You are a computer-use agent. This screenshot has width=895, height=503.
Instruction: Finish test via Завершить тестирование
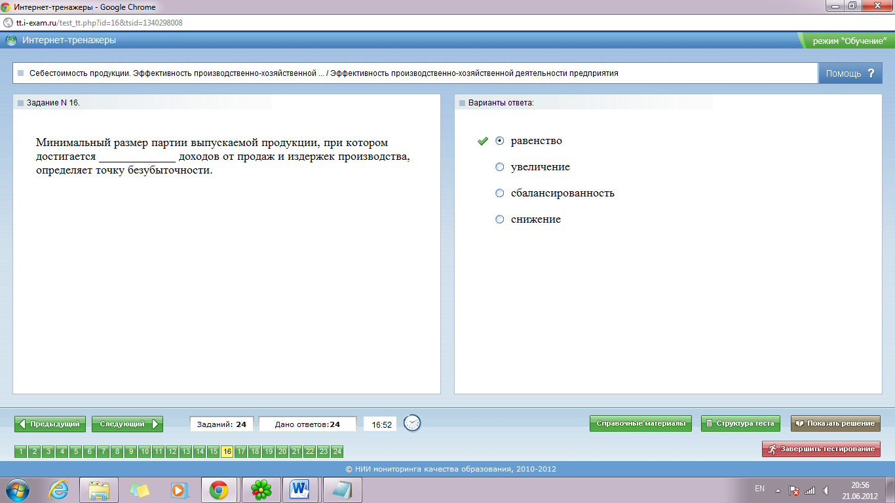tap(821, 449)
